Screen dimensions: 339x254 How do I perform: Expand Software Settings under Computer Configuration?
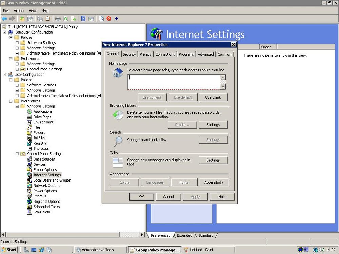[x=17, y=43]
